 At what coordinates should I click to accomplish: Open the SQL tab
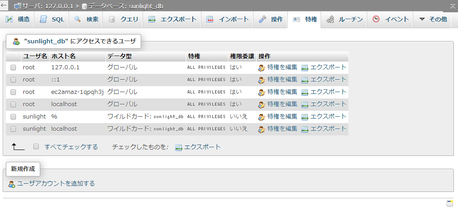52,20
